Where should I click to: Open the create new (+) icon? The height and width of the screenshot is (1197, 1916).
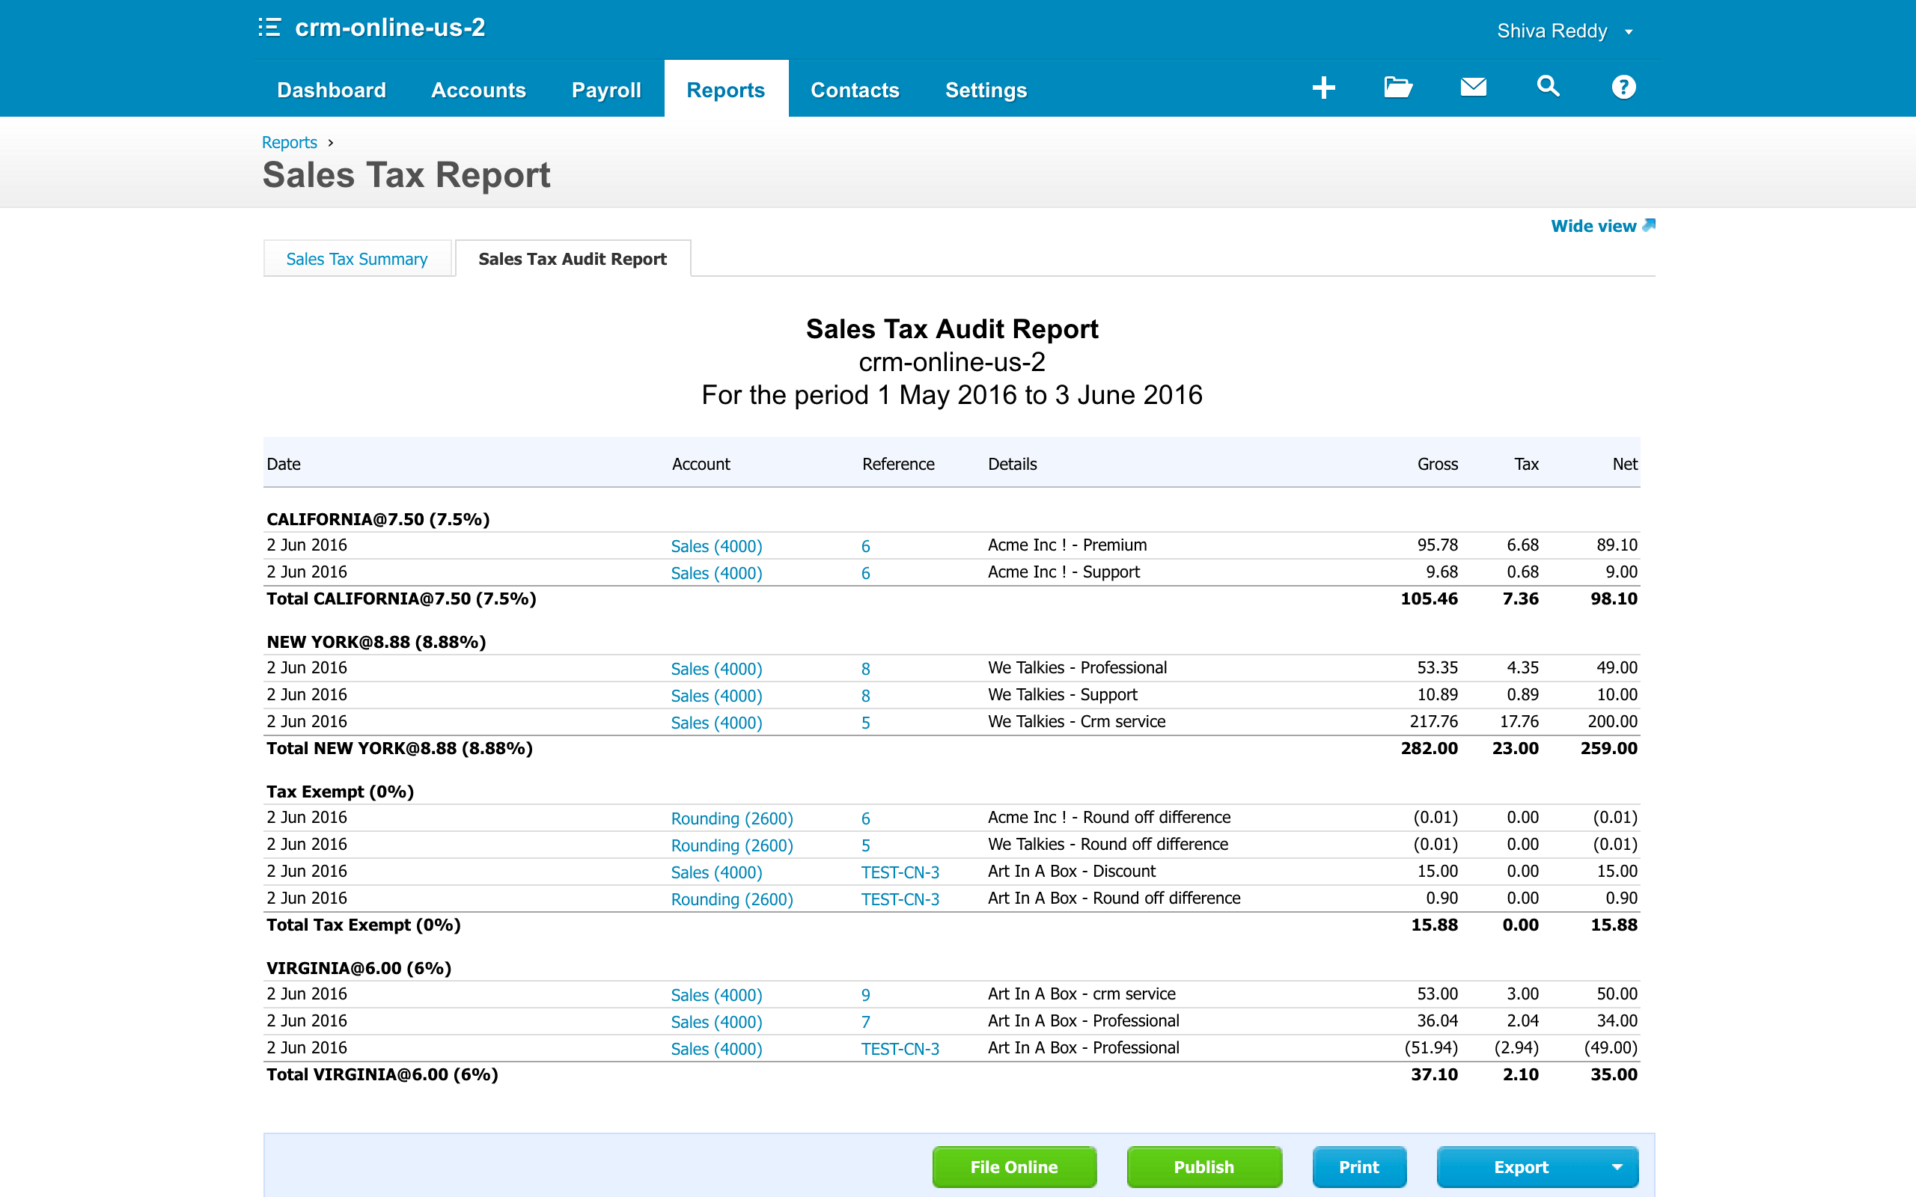(x=1323, y=87)
